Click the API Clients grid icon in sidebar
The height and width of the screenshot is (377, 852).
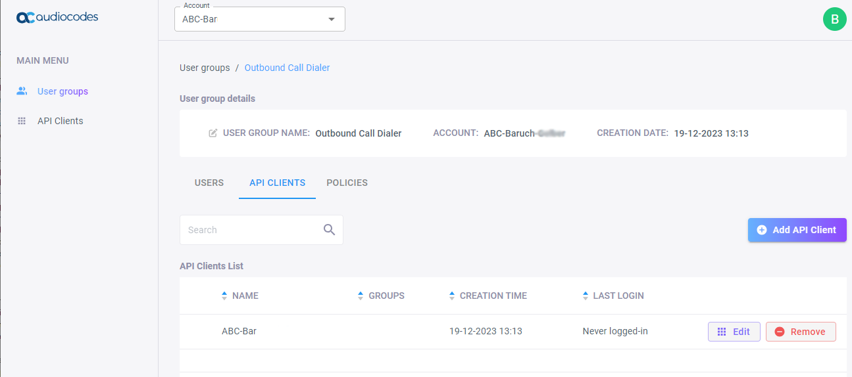point(22,121)
